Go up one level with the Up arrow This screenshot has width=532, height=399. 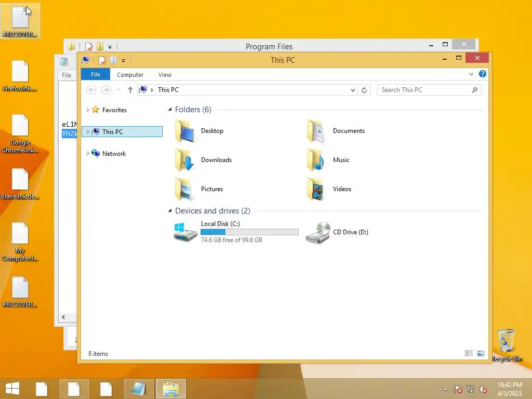(x=130, y=89)
